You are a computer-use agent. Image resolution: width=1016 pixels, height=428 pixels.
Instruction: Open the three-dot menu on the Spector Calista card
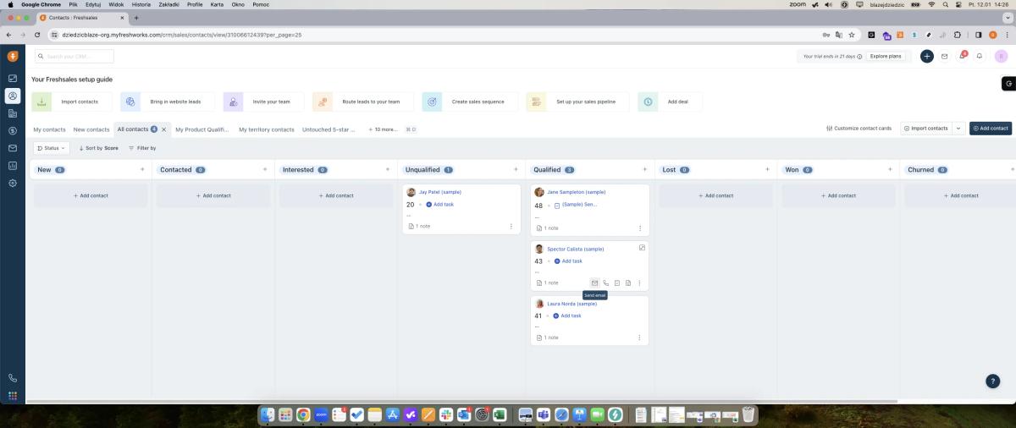tap(639, 283)
